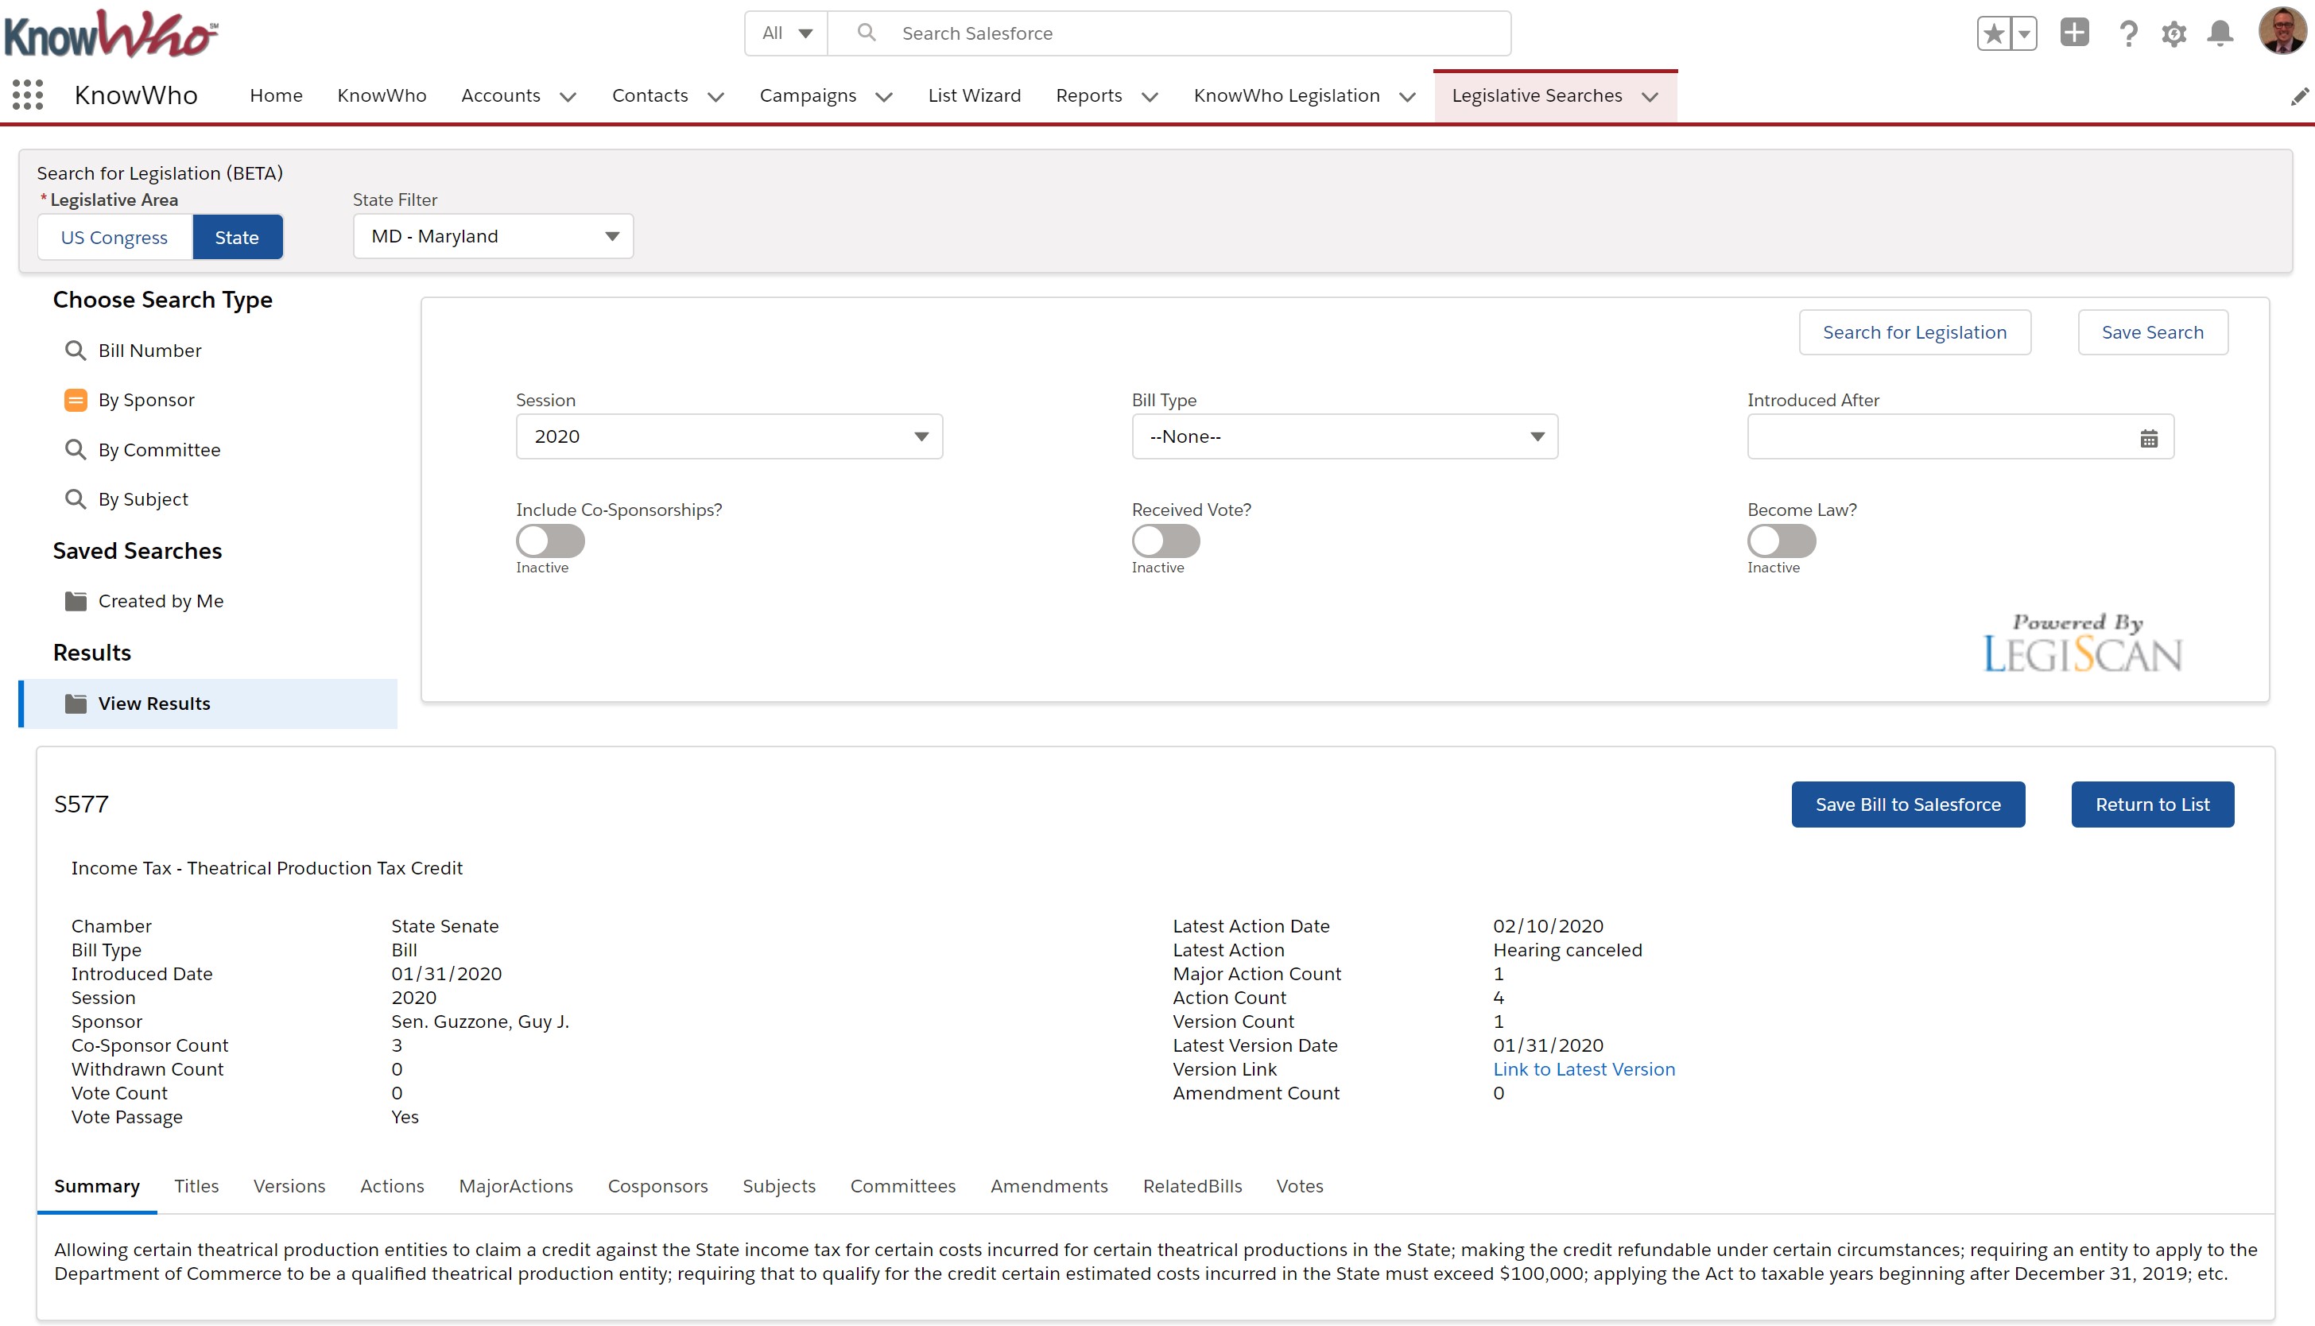
Task: Open the List Wizard nav tab
Action: [974, 95]
